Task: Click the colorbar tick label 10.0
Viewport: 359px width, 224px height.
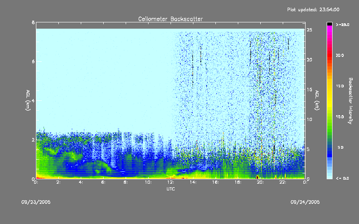Action: coord(340,117)
